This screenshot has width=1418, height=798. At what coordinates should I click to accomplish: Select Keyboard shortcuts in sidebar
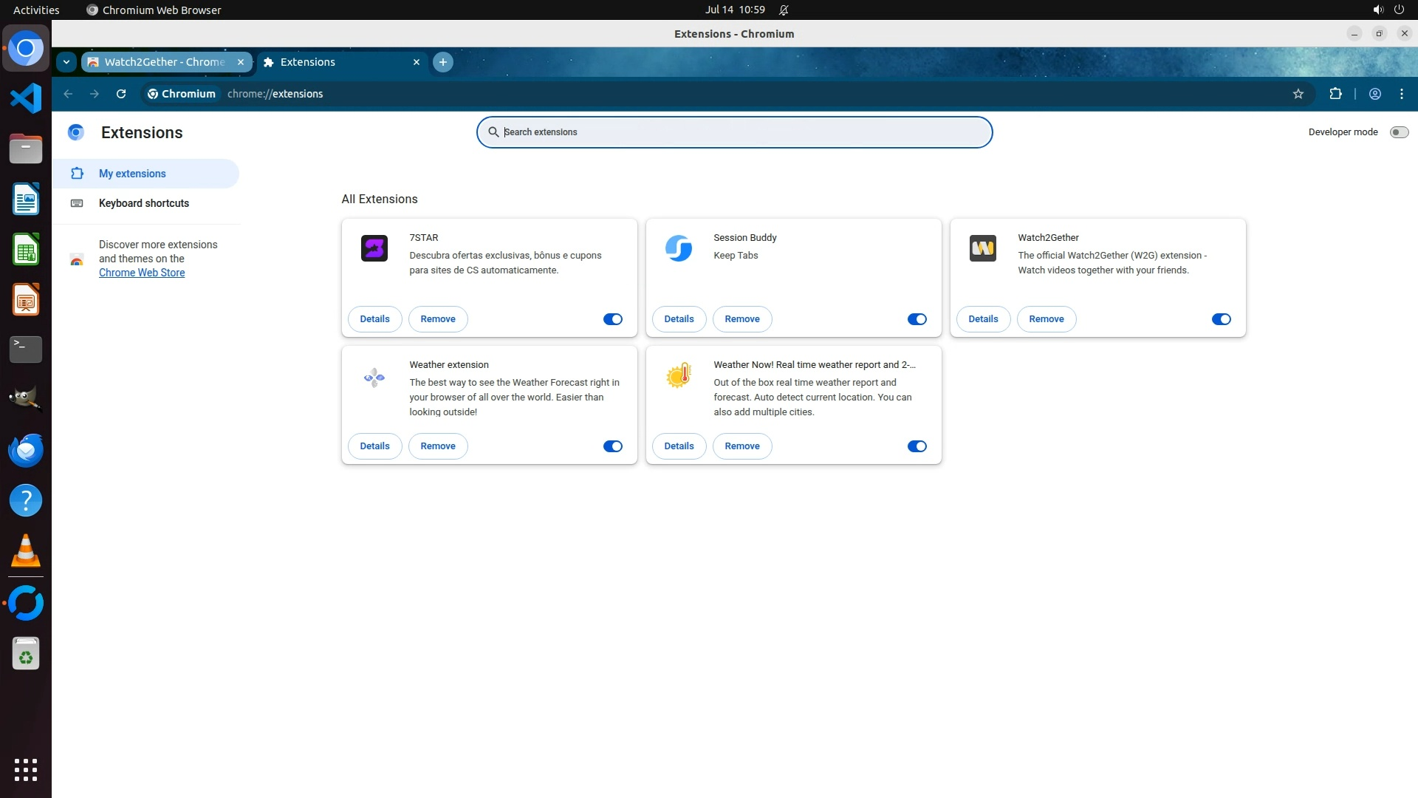coord(143,203)
